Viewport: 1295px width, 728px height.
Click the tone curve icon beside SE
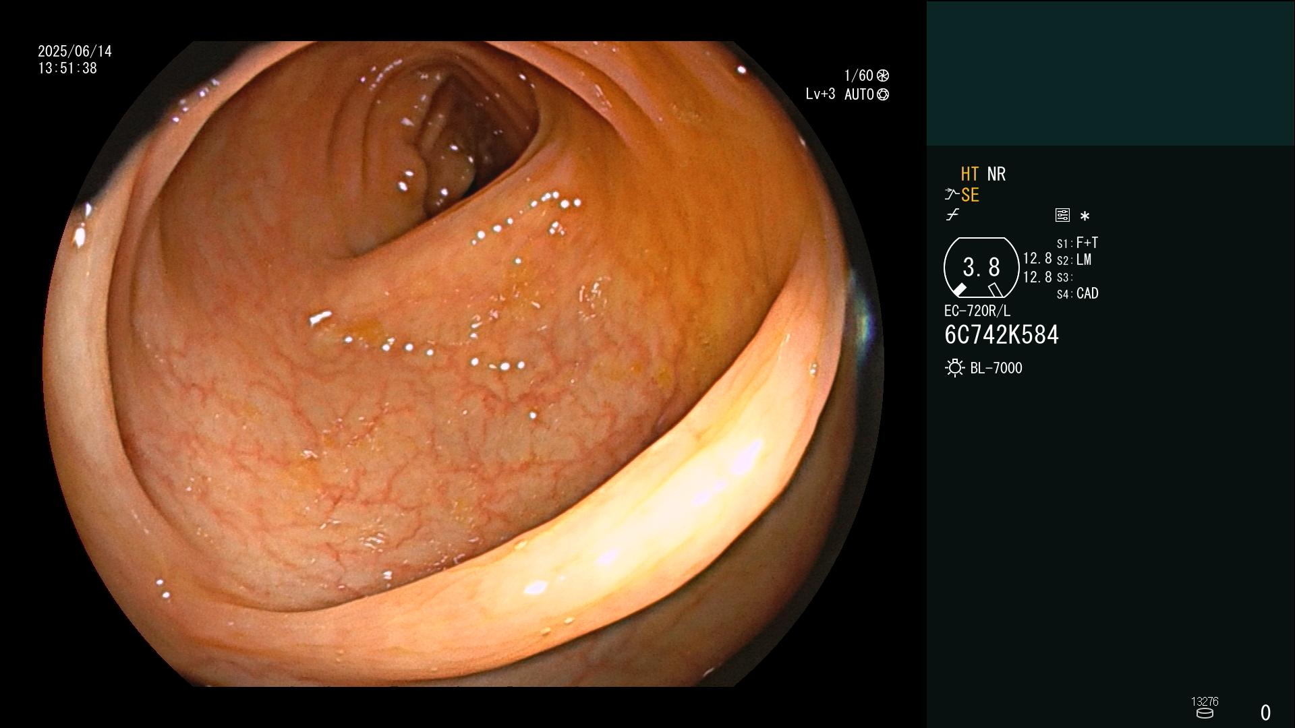[x=952, y=195]
